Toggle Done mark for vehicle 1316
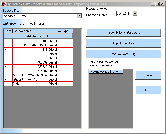Image resolution: width=166 pixels, height=134 pixels. click(x=8, y=50)
